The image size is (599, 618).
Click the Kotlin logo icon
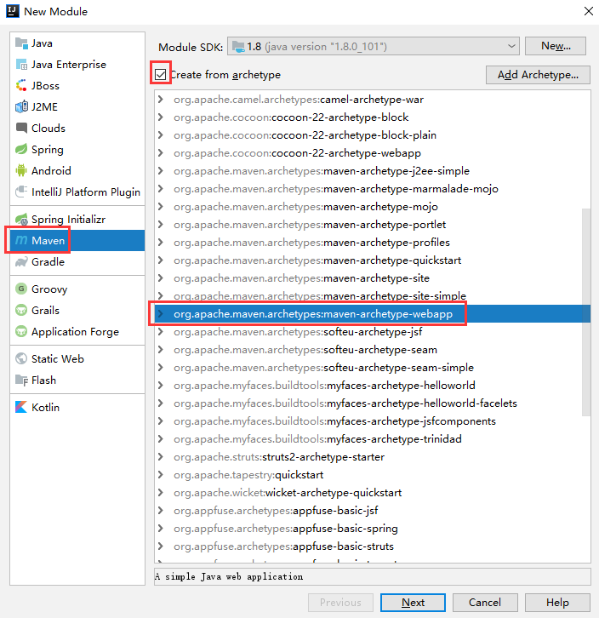(21, 407)
